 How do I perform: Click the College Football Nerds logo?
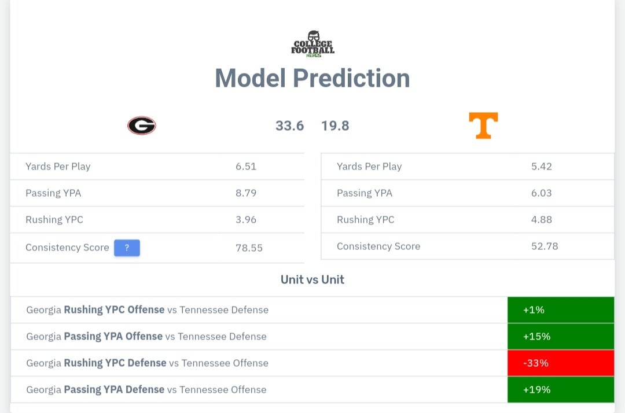coord(312,44)
